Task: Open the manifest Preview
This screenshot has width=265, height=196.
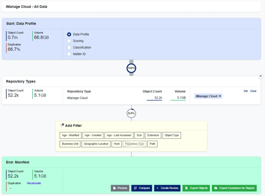Action: point(120,188)
